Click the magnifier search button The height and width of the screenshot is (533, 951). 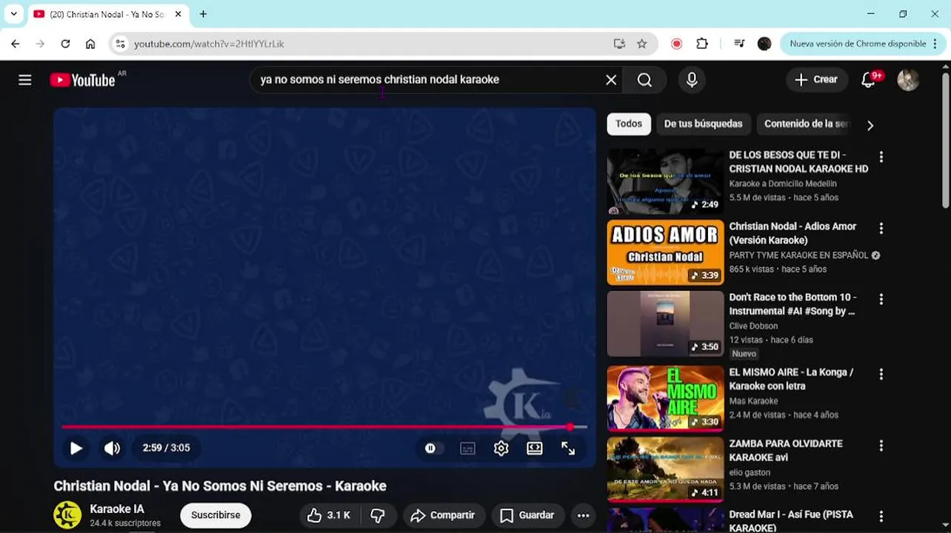click(644, 80)
